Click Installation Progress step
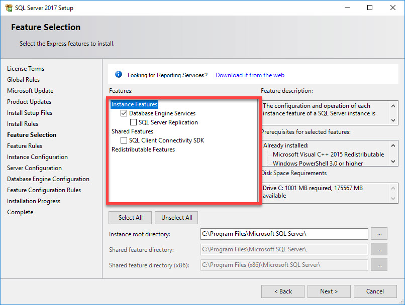 point(34,201)
